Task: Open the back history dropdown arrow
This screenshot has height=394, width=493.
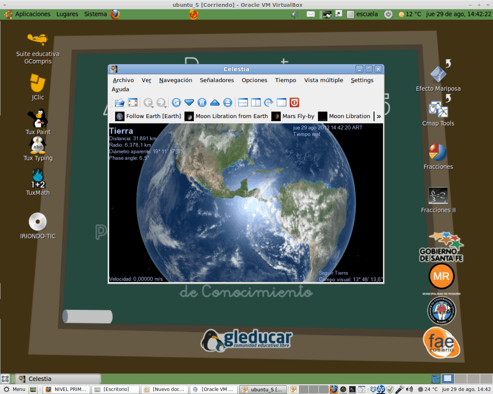Action: coord(153,106)
